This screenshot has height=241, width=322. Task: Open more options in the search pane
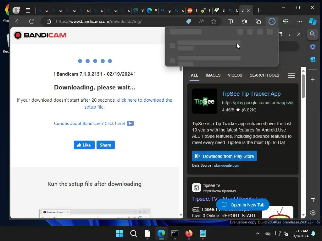click(289, 34)
